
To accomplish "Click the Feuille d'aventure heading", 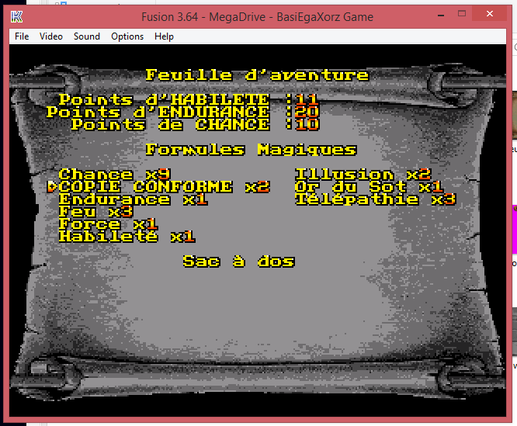I will click(x=257, y=75).
